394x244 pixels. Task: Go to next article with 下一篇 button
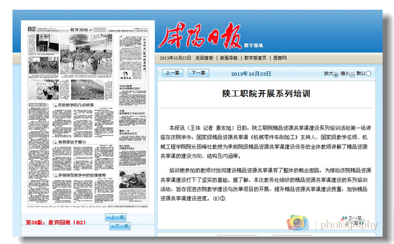click(198, 73)
